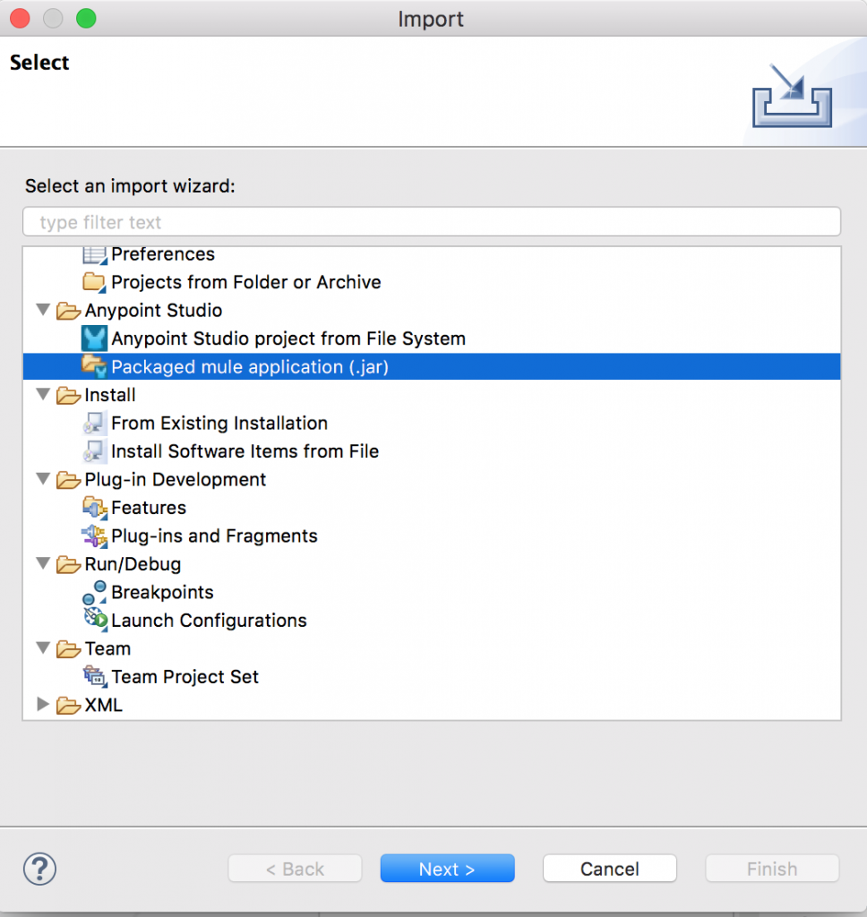Open the help question mark button
Screen dimensions: 867x917
39,869
